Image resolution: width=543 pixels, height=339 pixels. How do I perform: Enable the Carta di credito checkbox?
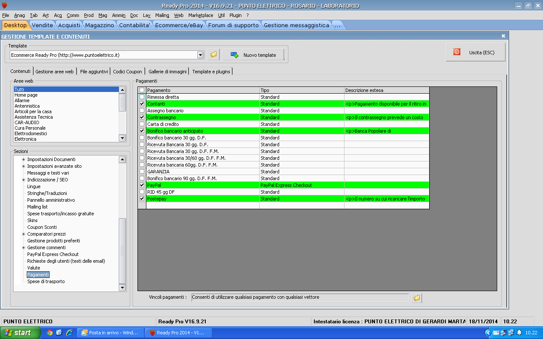tap(142, 124)
